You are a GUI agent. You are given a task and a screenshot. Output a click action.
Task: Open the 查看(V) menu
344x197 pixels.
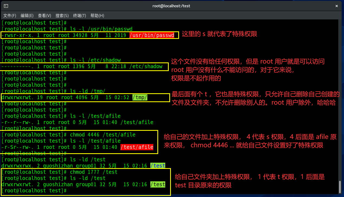[44, 16]
